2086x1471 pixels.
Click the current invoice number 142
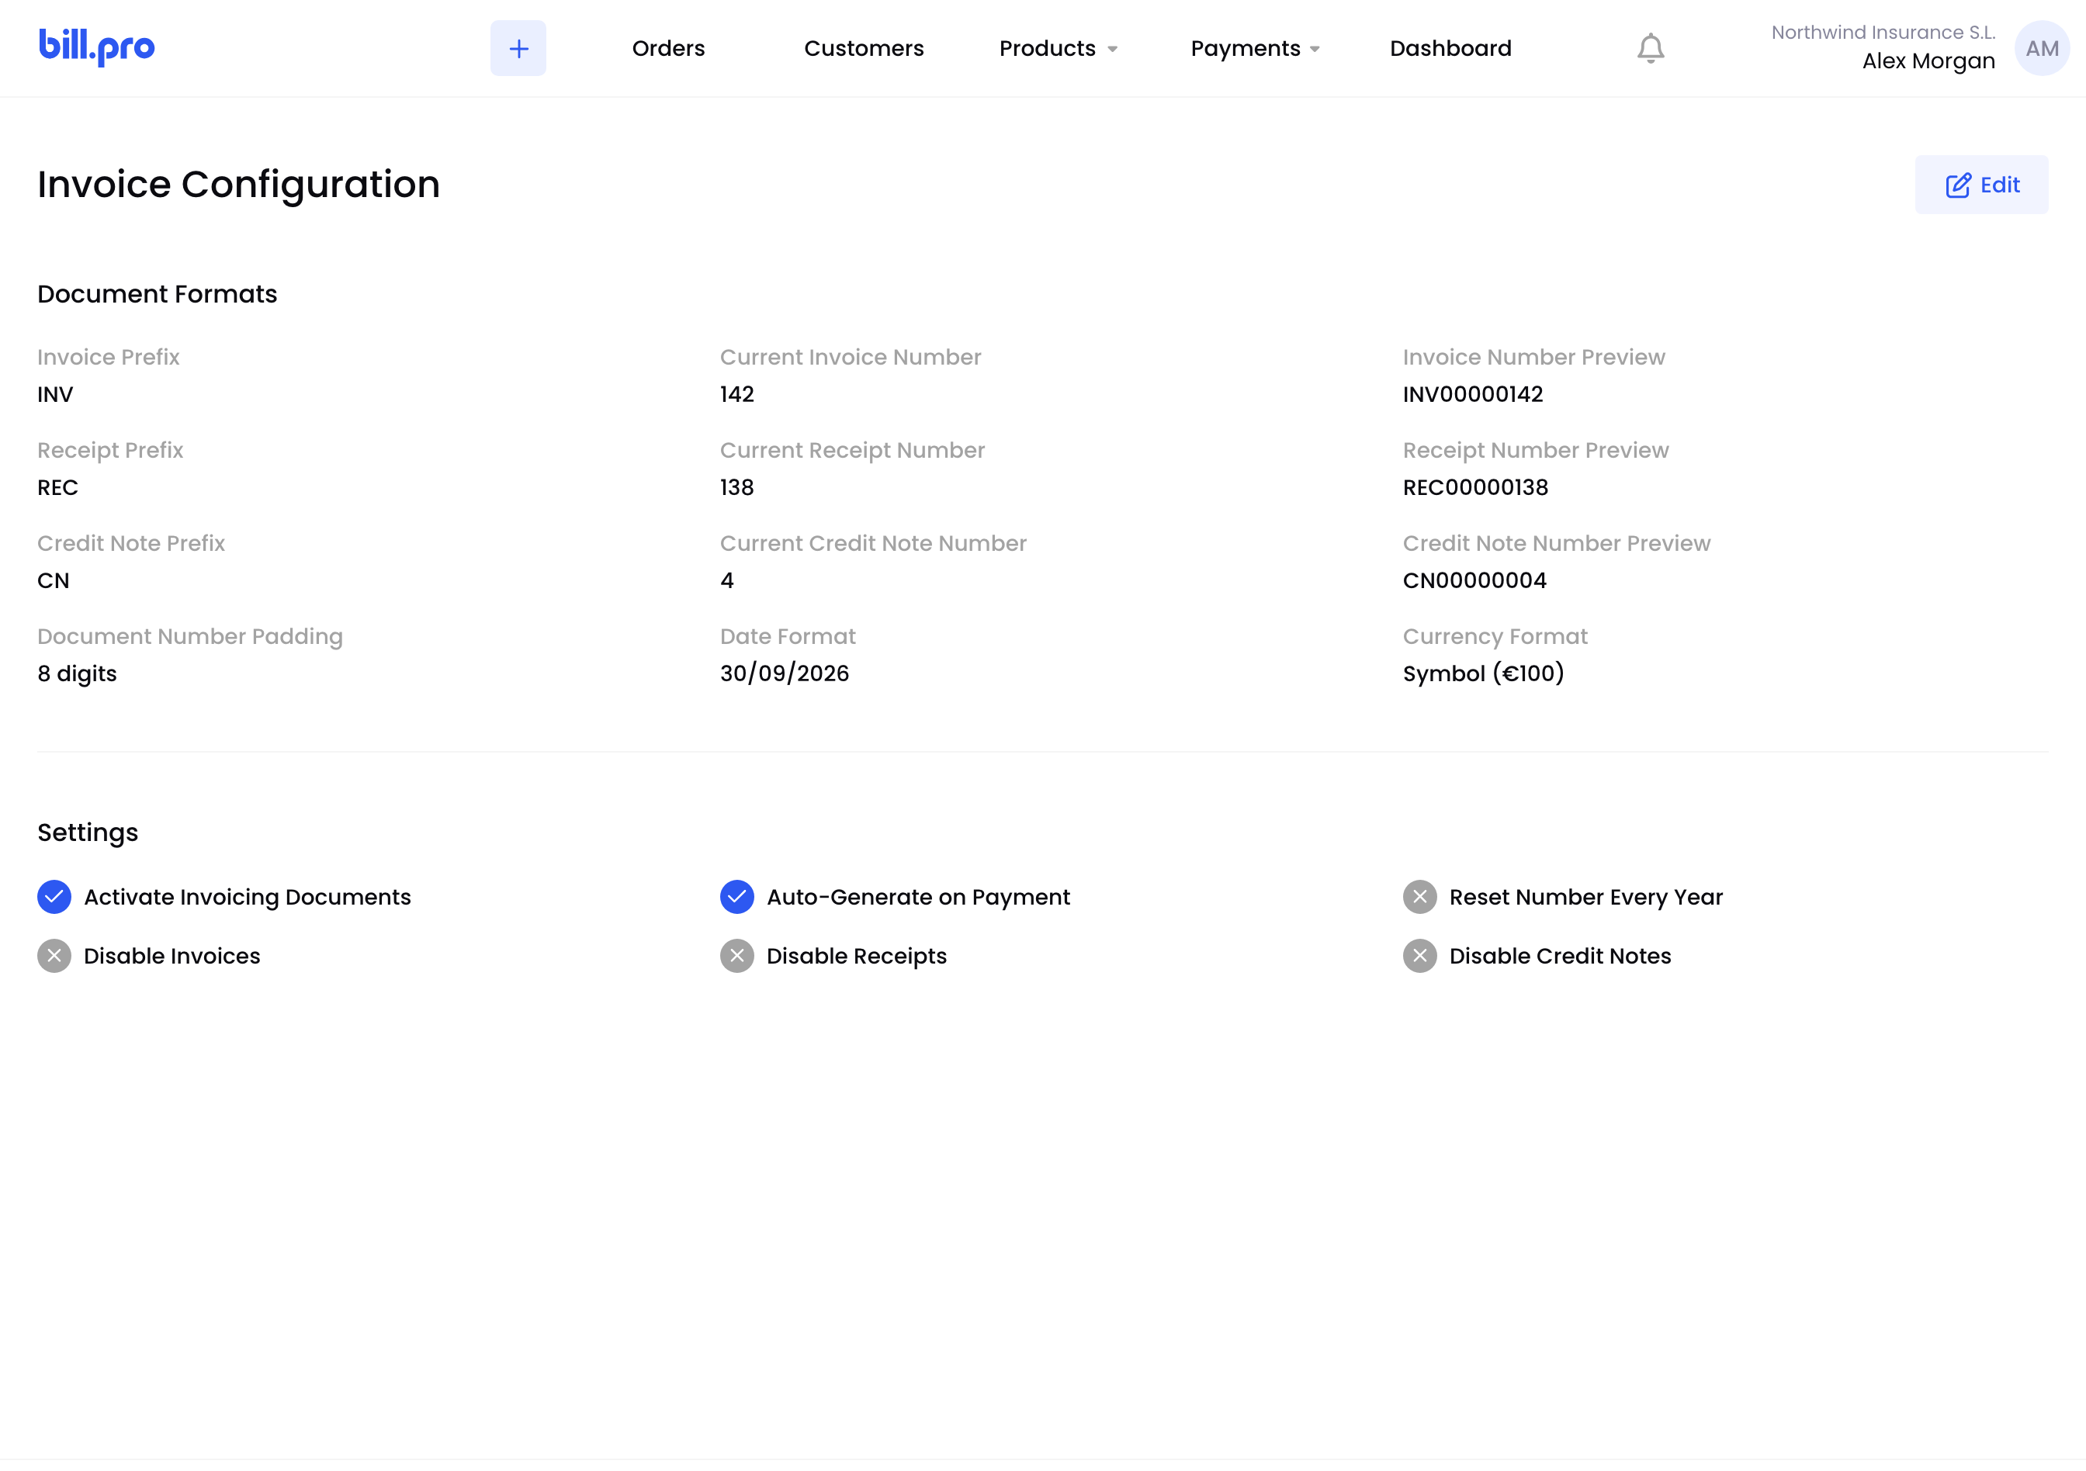736,394
